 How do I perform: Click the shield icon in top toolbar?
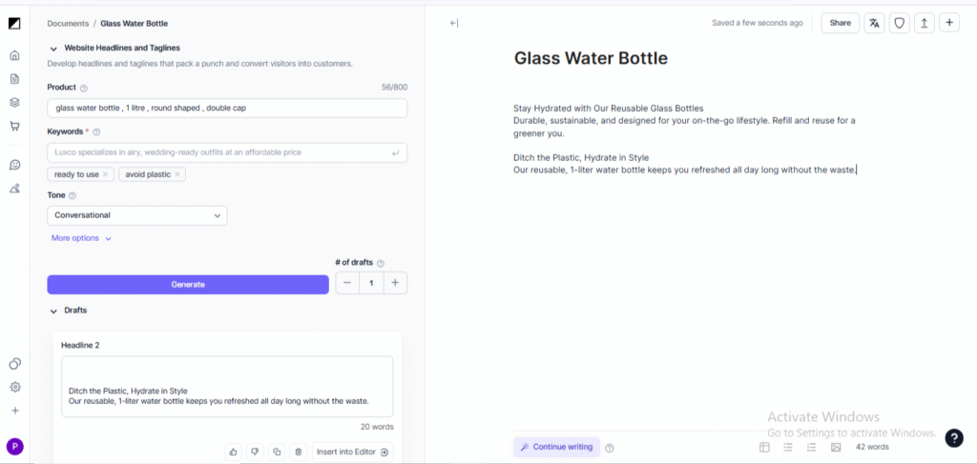click(899, 23)
